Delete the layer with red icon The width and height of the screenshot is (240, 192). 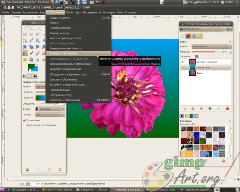[227, 108]
